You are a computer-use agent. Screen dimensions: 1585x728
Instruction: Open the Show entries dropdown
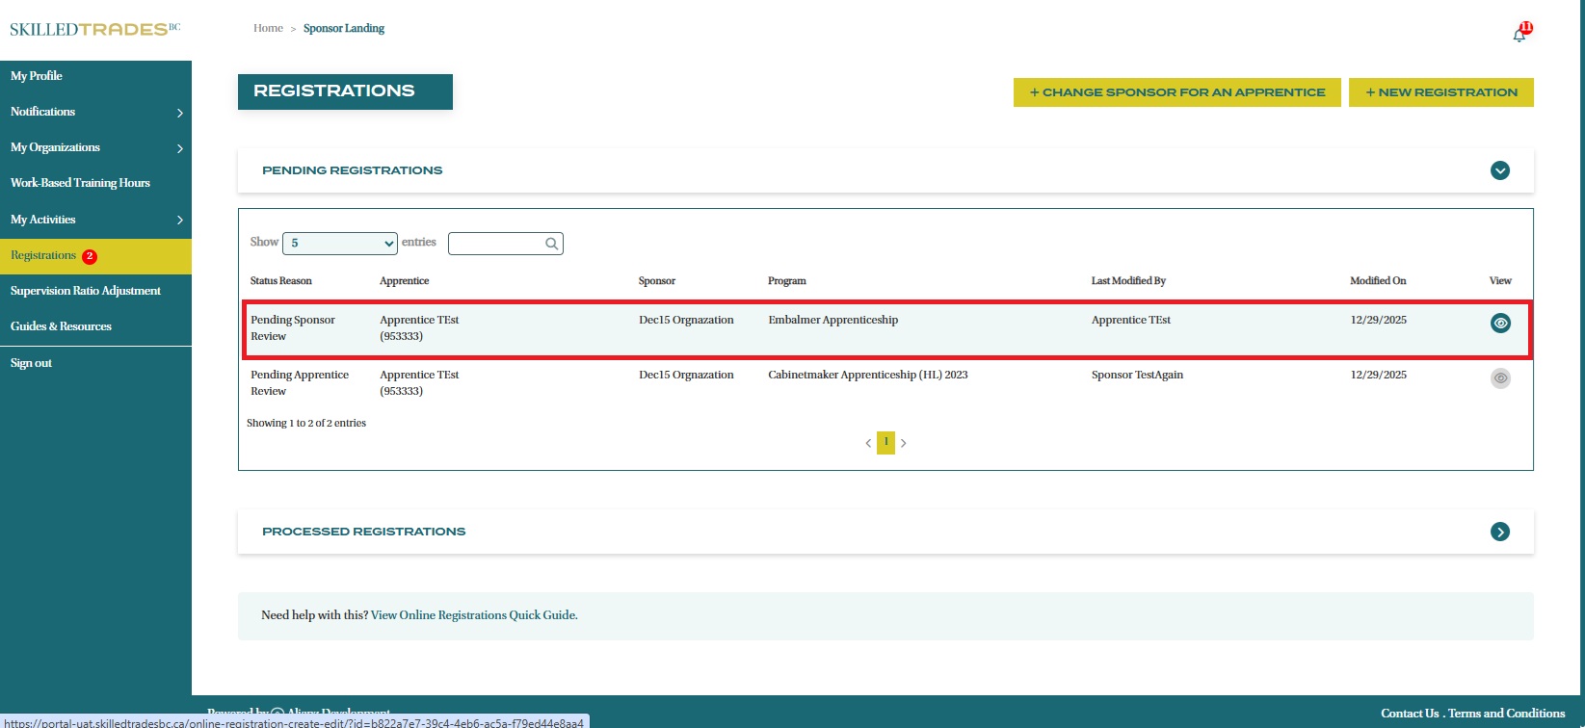[339, 244]
